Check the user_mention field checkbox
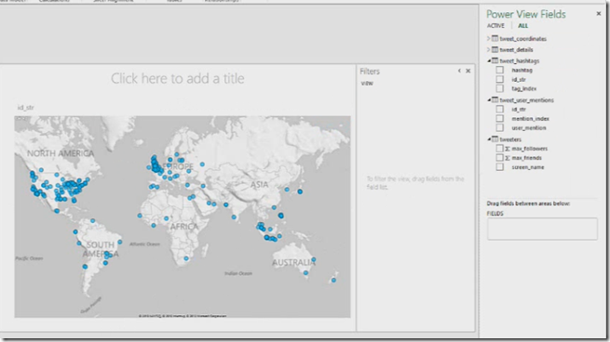 pos(499,127)
